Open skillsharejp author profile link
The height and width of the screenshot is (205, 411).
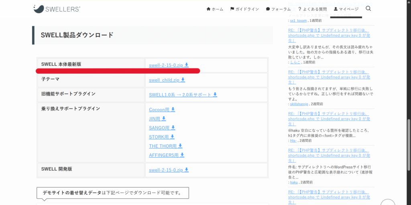coord(299,104)
